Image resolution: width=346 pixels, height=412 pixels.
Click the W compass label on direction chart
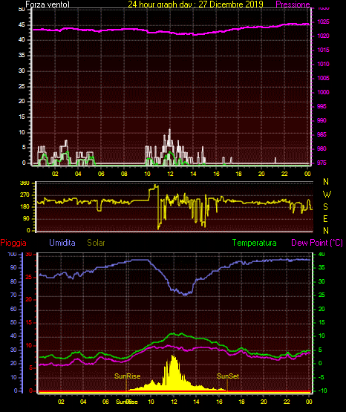[x=327, y=194]
